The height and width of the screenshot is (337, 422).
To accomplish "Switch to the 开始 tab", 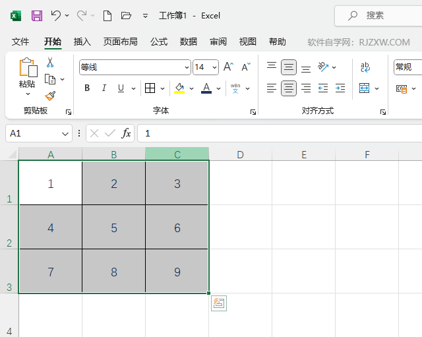I will pos(53,42).
